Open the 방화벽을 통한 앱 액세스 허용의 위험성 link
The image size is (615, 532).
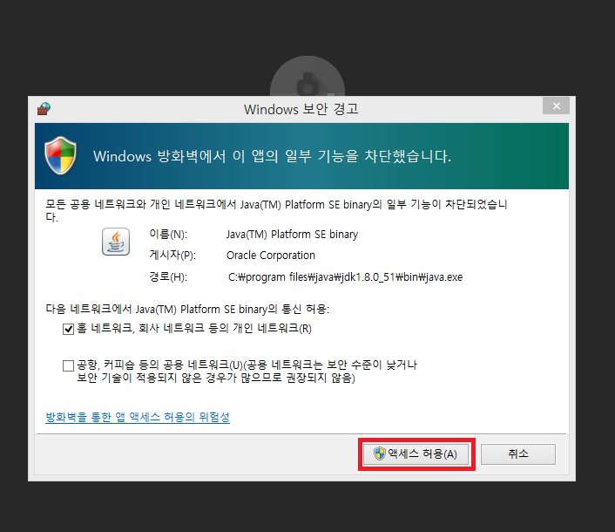pos(138,417)
